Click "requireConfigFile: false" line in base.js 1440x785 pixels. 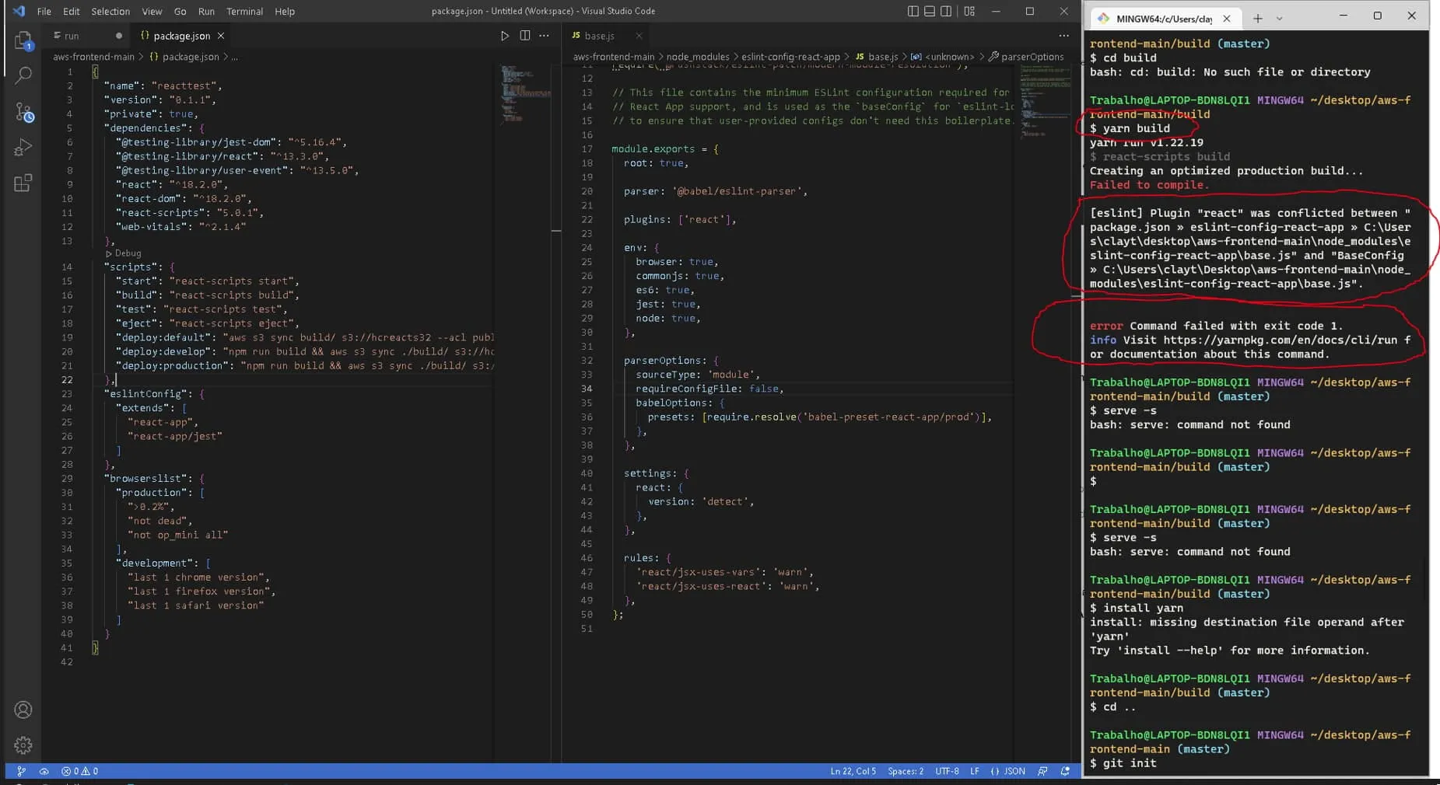(x=709, y=389)
